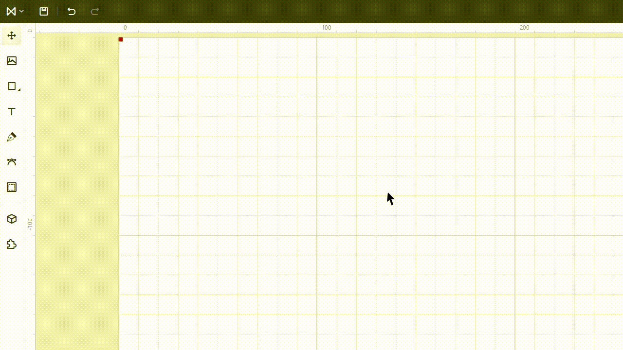Click the Redo arrow button
The height and width of the screenshot is (350, 623).
point(95,11)
